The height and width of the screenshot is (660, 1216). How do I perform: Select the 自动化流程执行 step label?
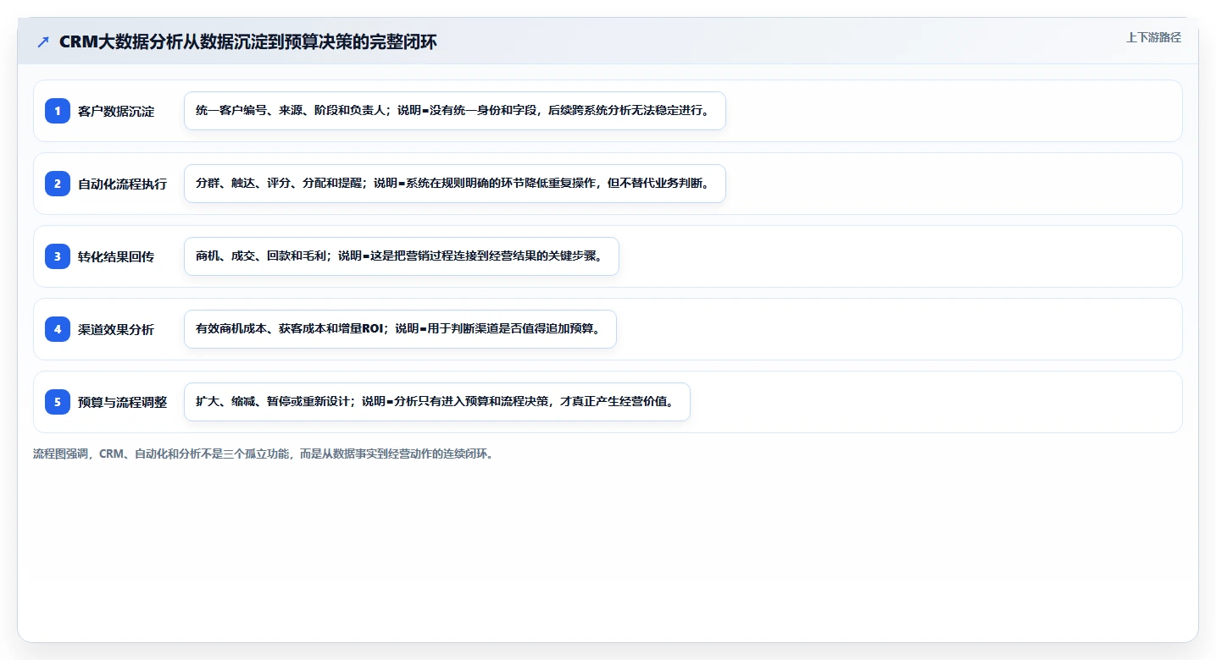[122, 184]
